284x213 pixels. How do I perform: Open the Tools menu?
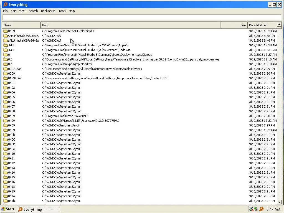[x=62, y=11]
